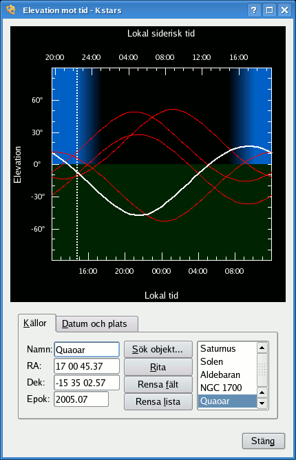The width and height of the screenshot is (296, 460).
Task: Close the dialog with the X button
Action: (284, 10)
